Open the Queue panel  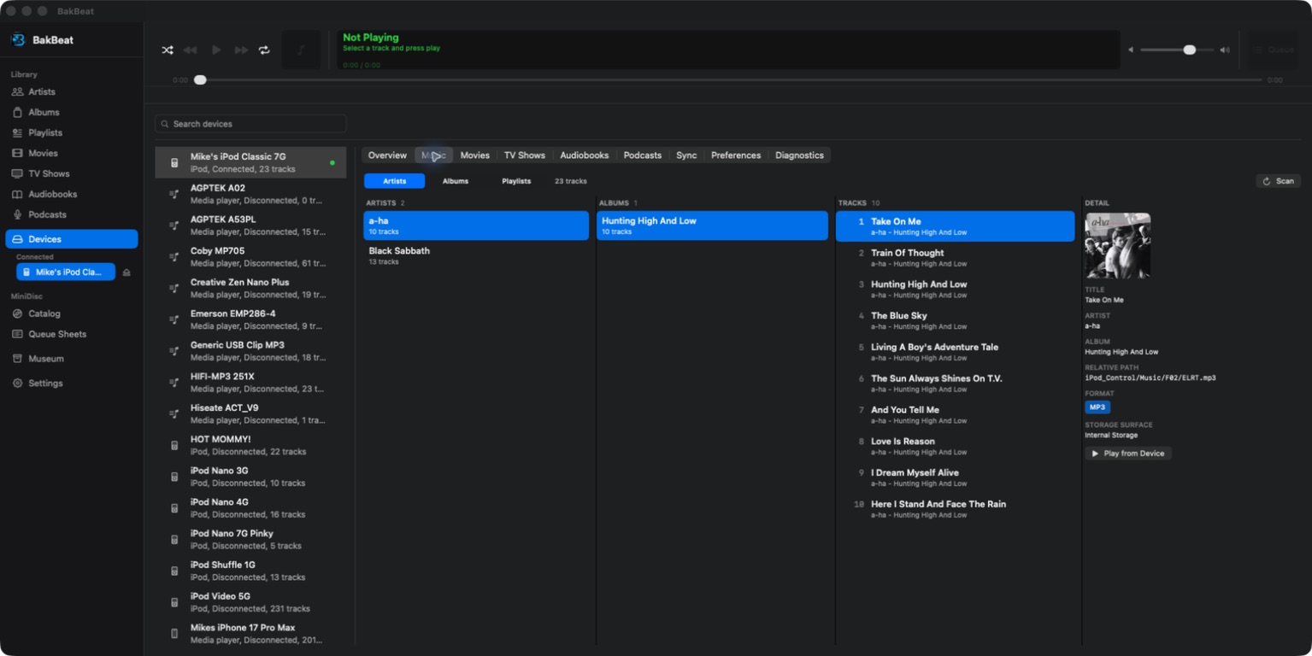1274,50
